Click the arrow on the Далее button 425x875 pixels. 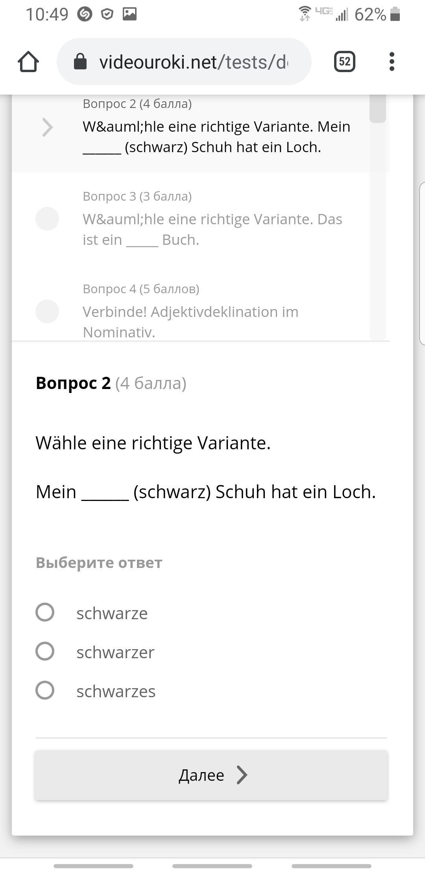pyautogui.click(x=242, y=775)
